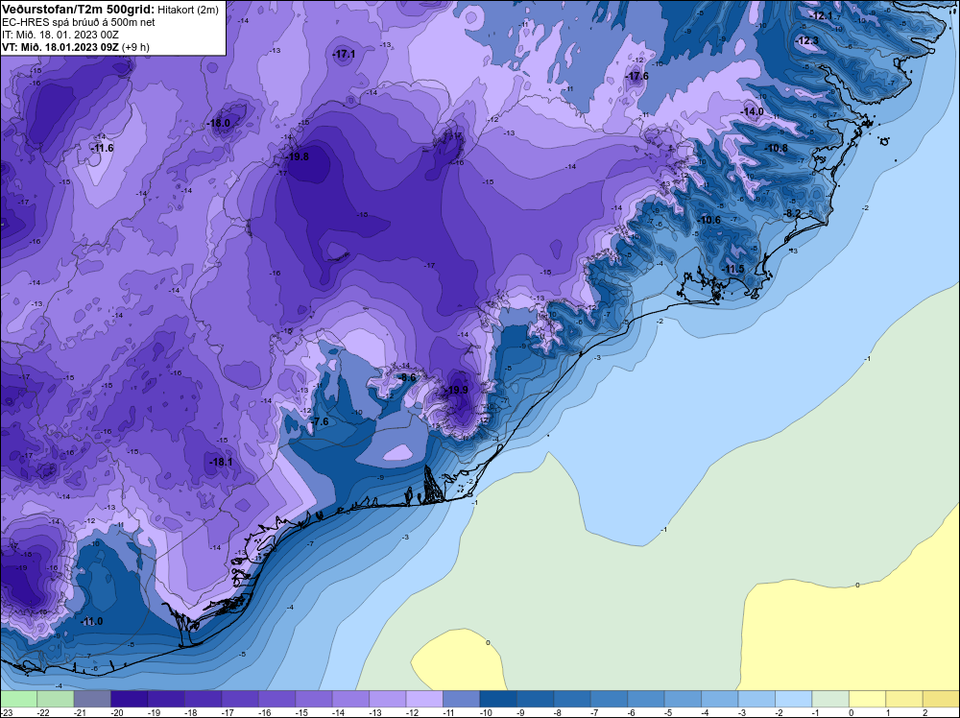Click the bold -11.5 temperature label

[x=732, y=269]
